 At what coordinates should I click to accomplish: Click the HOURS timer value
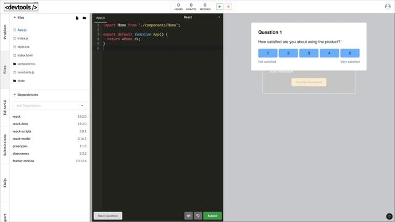(x=178, y=5)
